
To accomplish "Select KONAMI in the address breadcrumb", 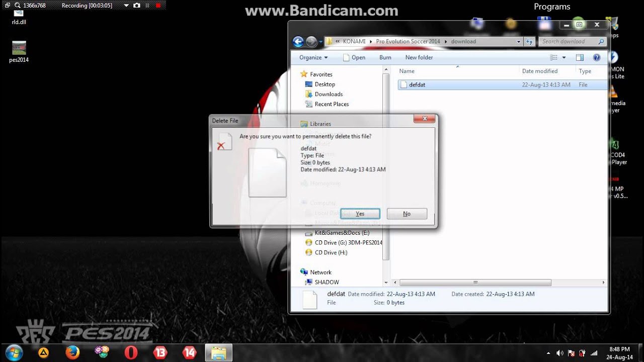I will 354,41.
